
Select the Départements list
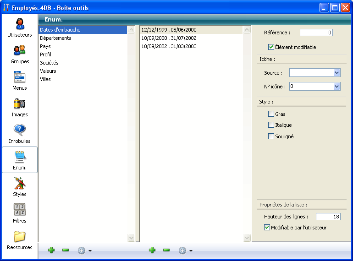click(x=55, y=38)
